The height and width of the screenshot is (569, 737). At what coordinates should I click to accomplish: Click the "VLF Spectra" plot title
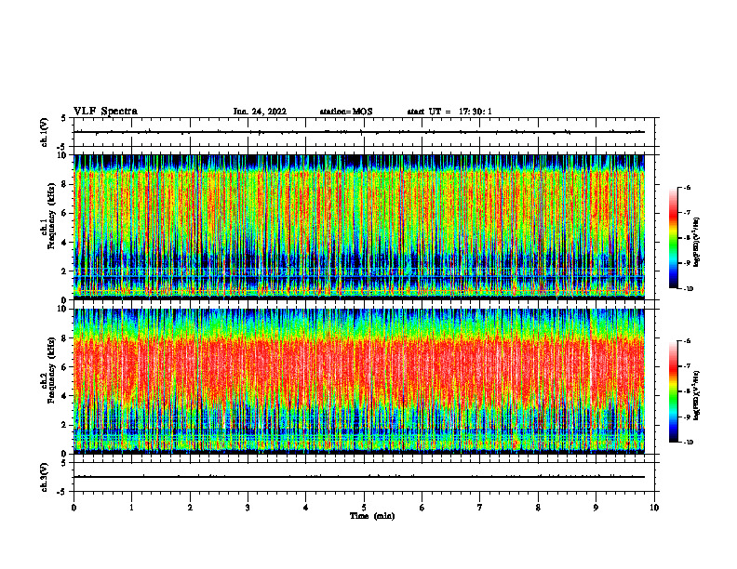tap(105, 112)
